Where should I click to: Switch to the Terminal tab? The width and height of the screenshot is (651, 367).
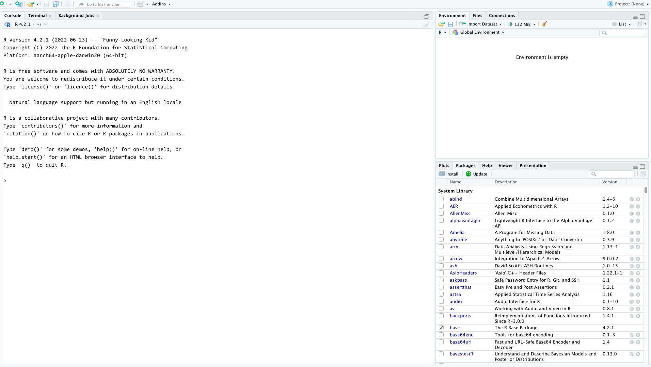[37, 16]
